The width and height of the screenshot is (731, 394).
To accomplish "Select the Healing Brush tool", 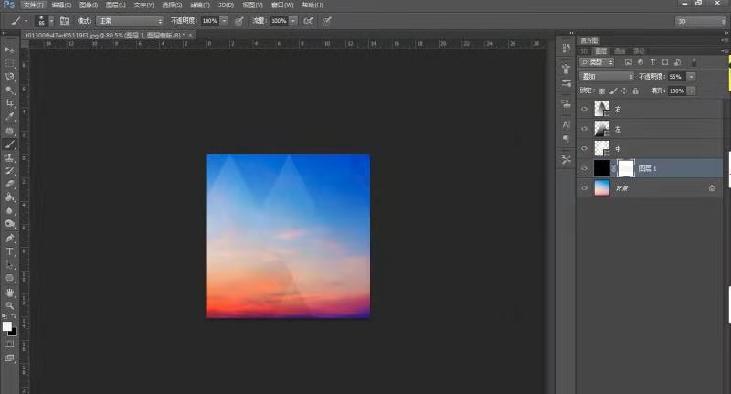I will pyautogui.click(x=9, y=131).
